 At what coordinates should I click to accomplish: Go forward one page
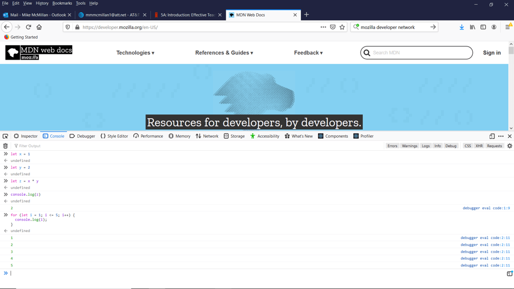[18, 27]
